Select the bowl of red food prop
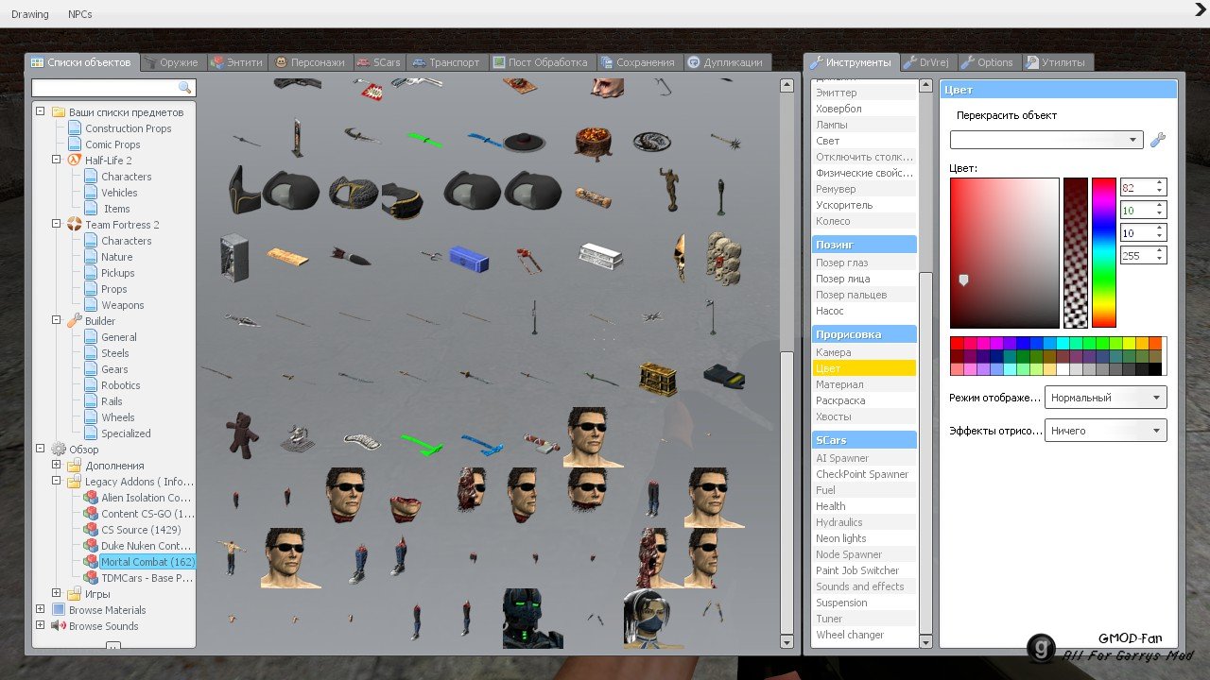Viewport: 1210px width, 680px height. (594, 142)
